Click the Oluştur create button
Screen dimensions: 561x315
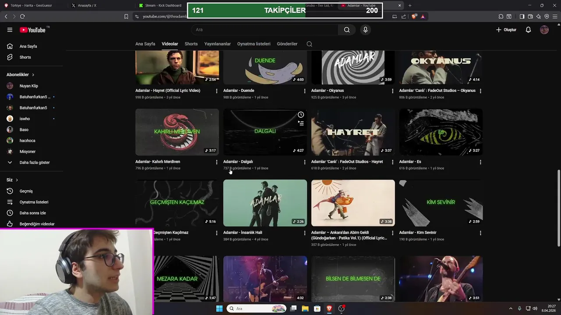point(506,30)
